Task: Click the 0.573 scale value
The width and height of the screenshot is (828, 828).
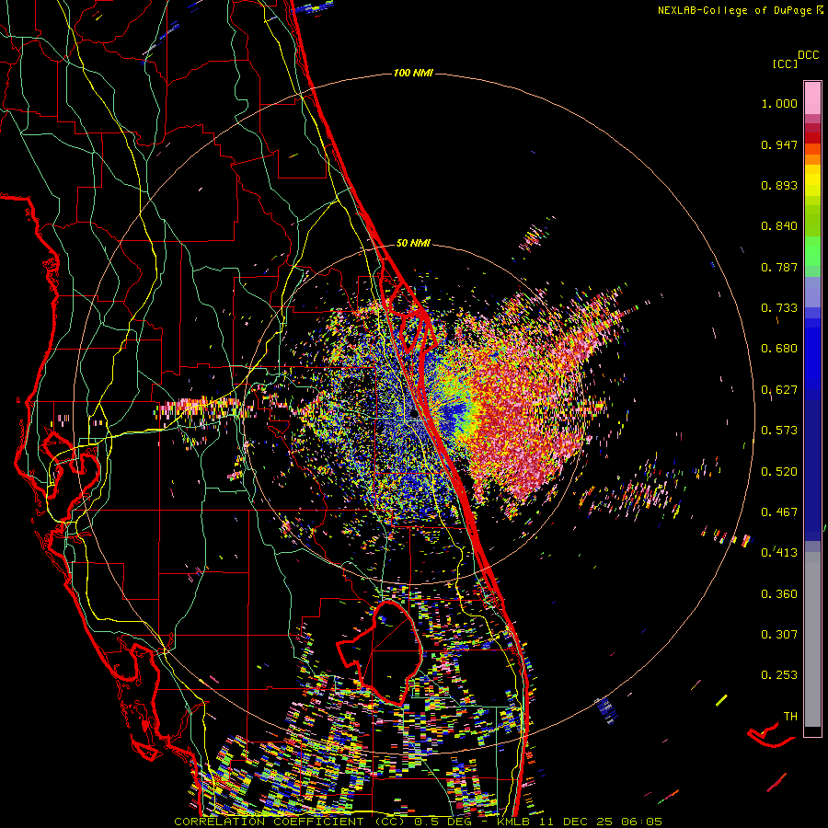Action: click(779, 431)
